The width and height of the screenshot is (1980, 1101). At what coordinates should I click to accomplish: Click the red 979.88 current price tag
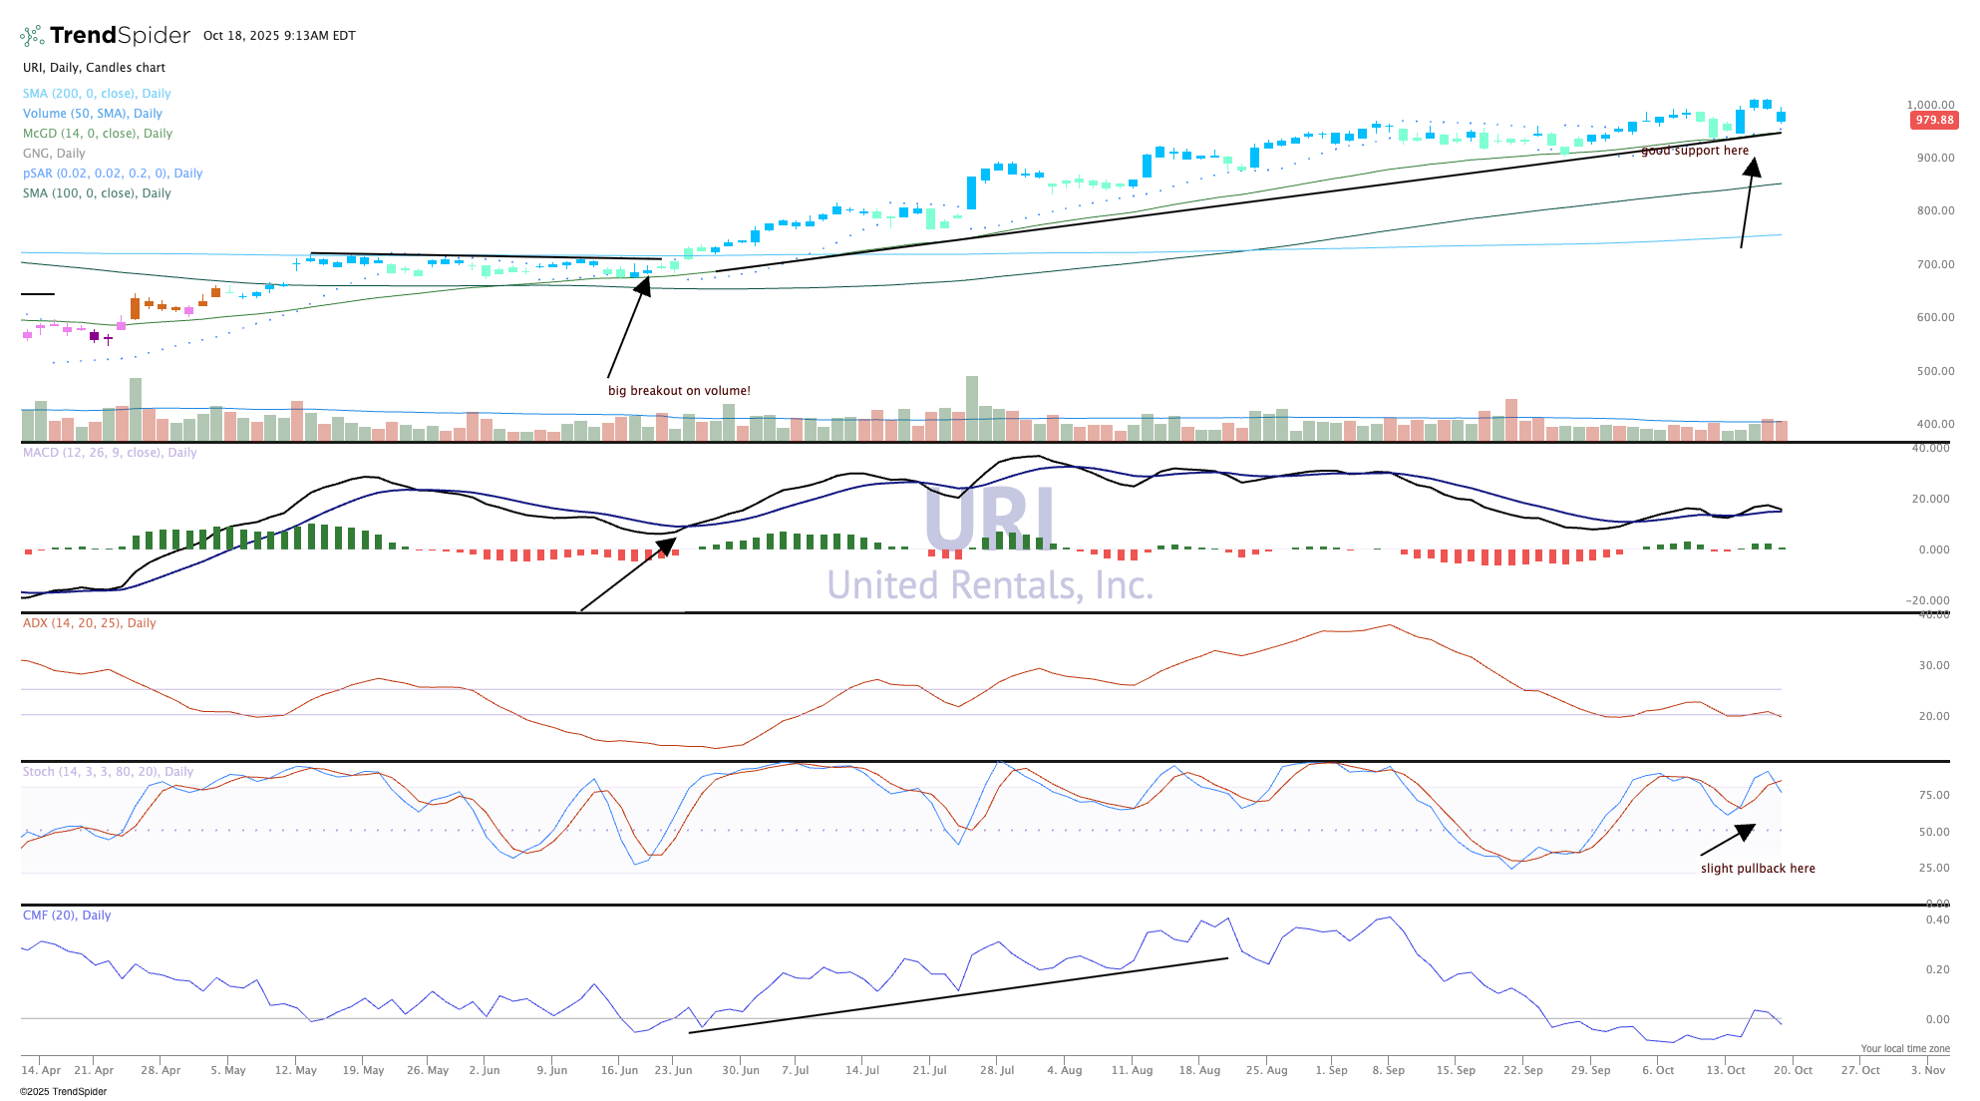(1933, 120)
